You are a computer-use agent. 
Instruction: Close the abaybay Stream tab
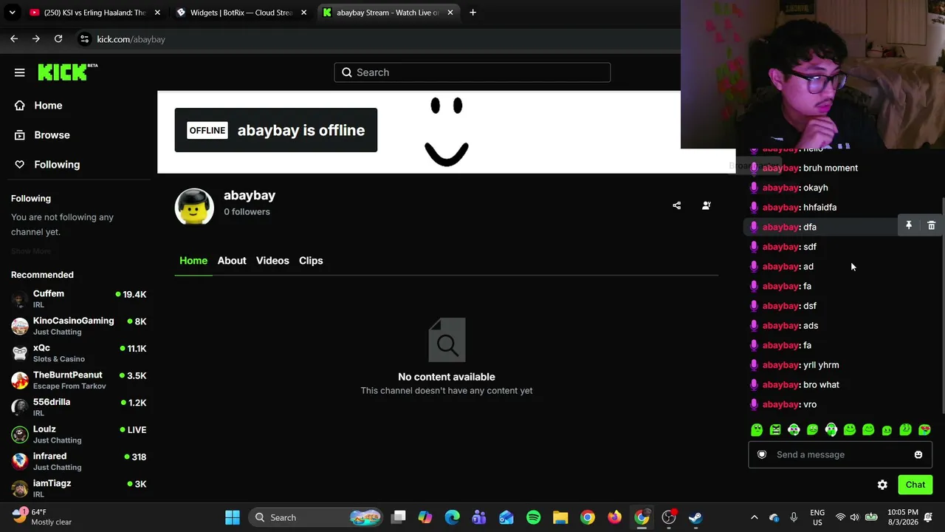point(450,13)
